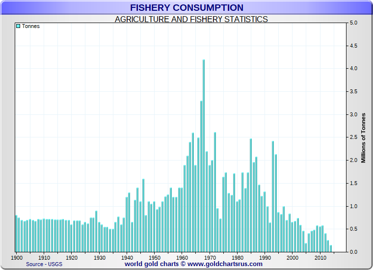
Task: Click the 'Millions of Tonnes' axis label
Action: pyautogui.click(x=363, y=138)
